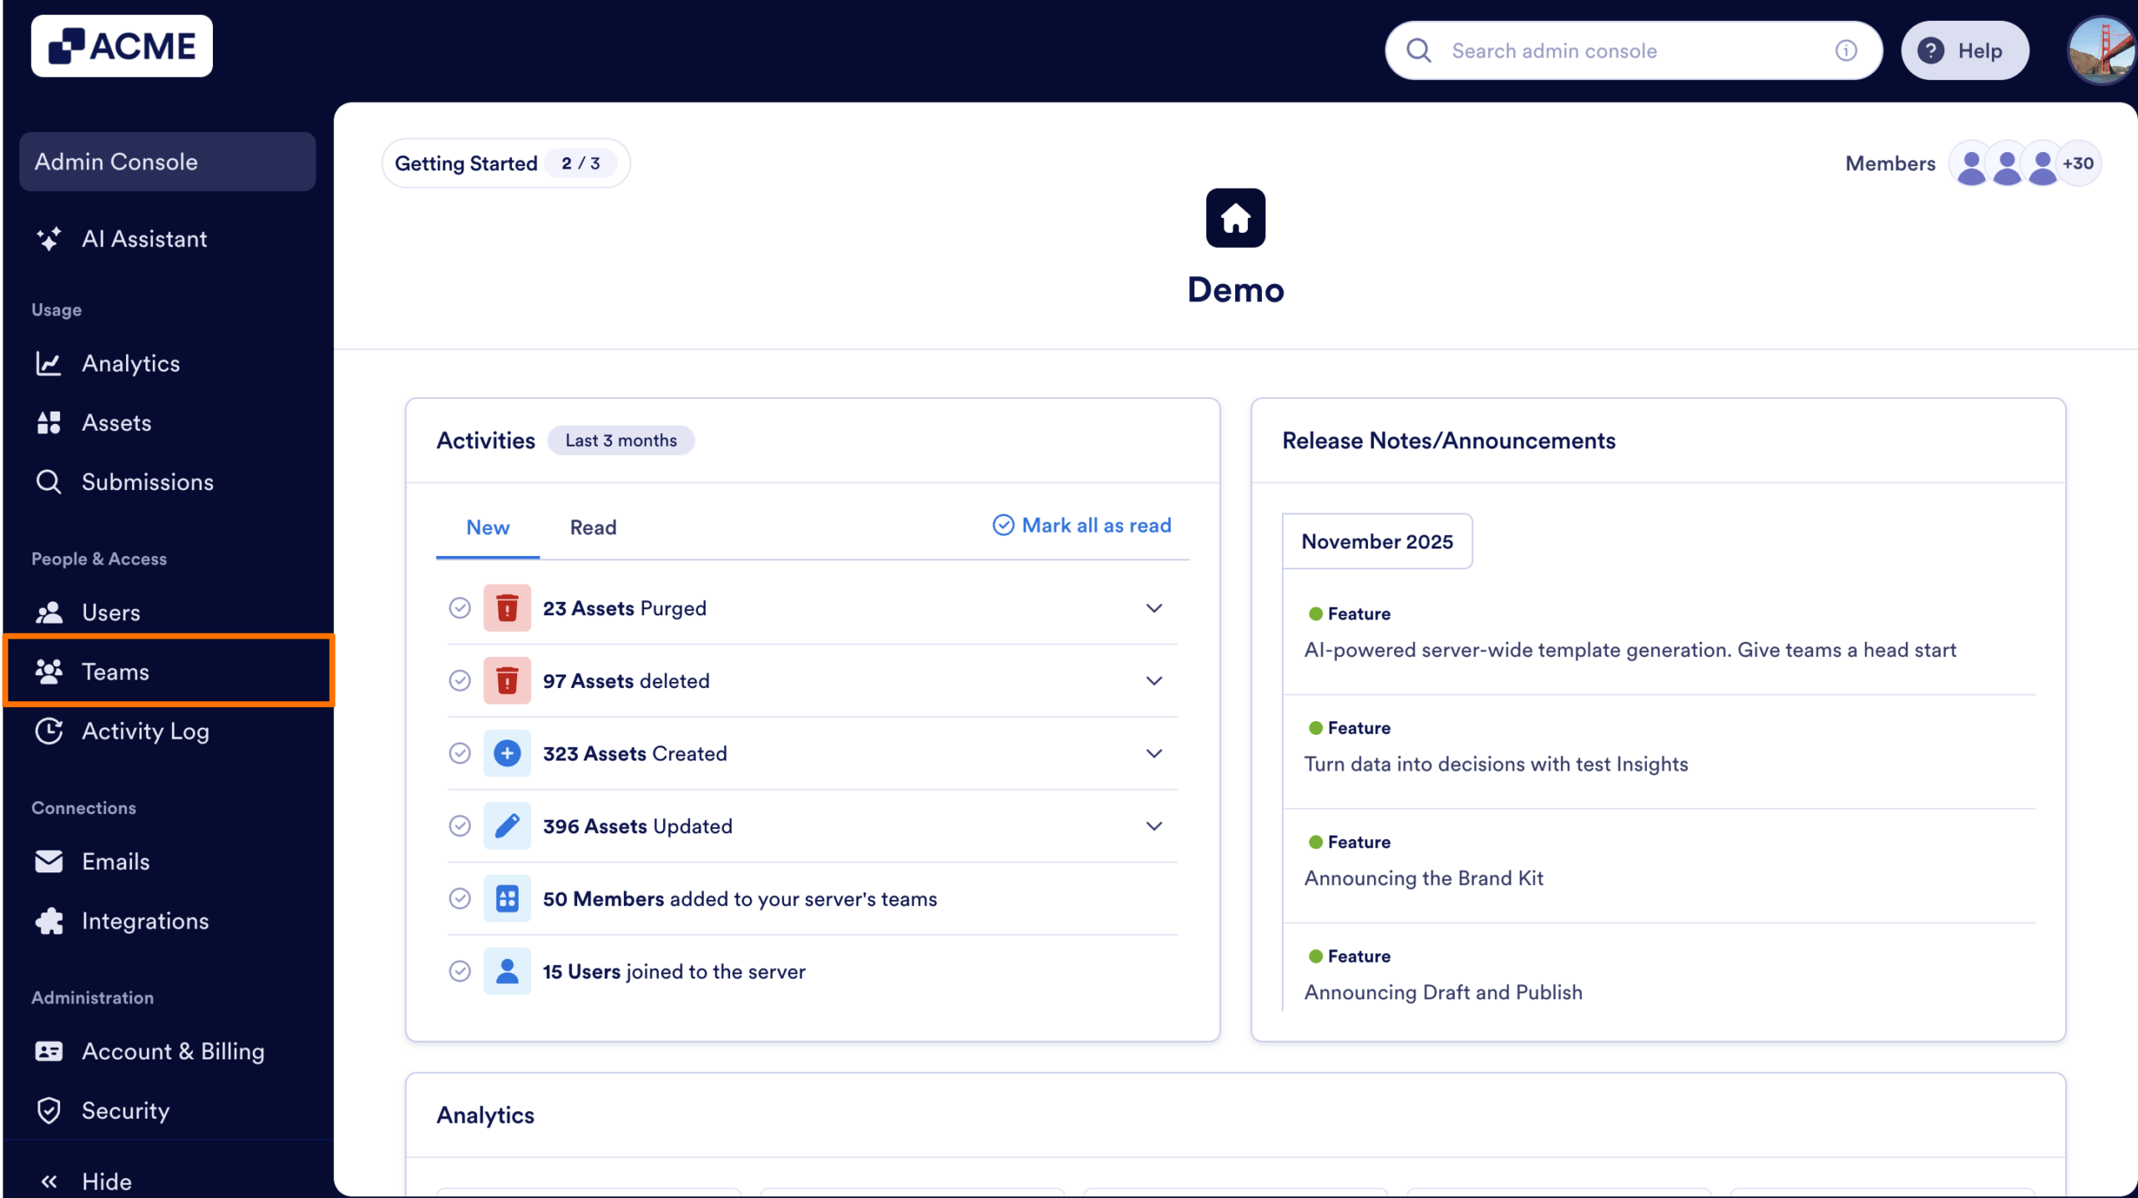2138x1198 pixels.
Task: Open the Users panel
Action: tap(111, 612)
